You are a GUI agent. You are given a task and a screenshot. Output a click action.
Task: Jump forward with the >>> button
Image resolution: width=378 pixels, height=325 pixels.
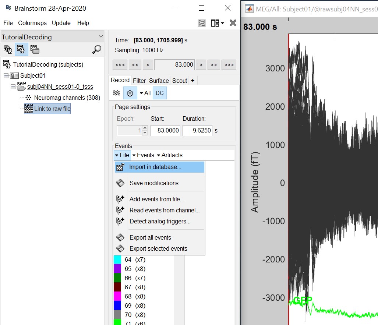click(x=229, y=65)
